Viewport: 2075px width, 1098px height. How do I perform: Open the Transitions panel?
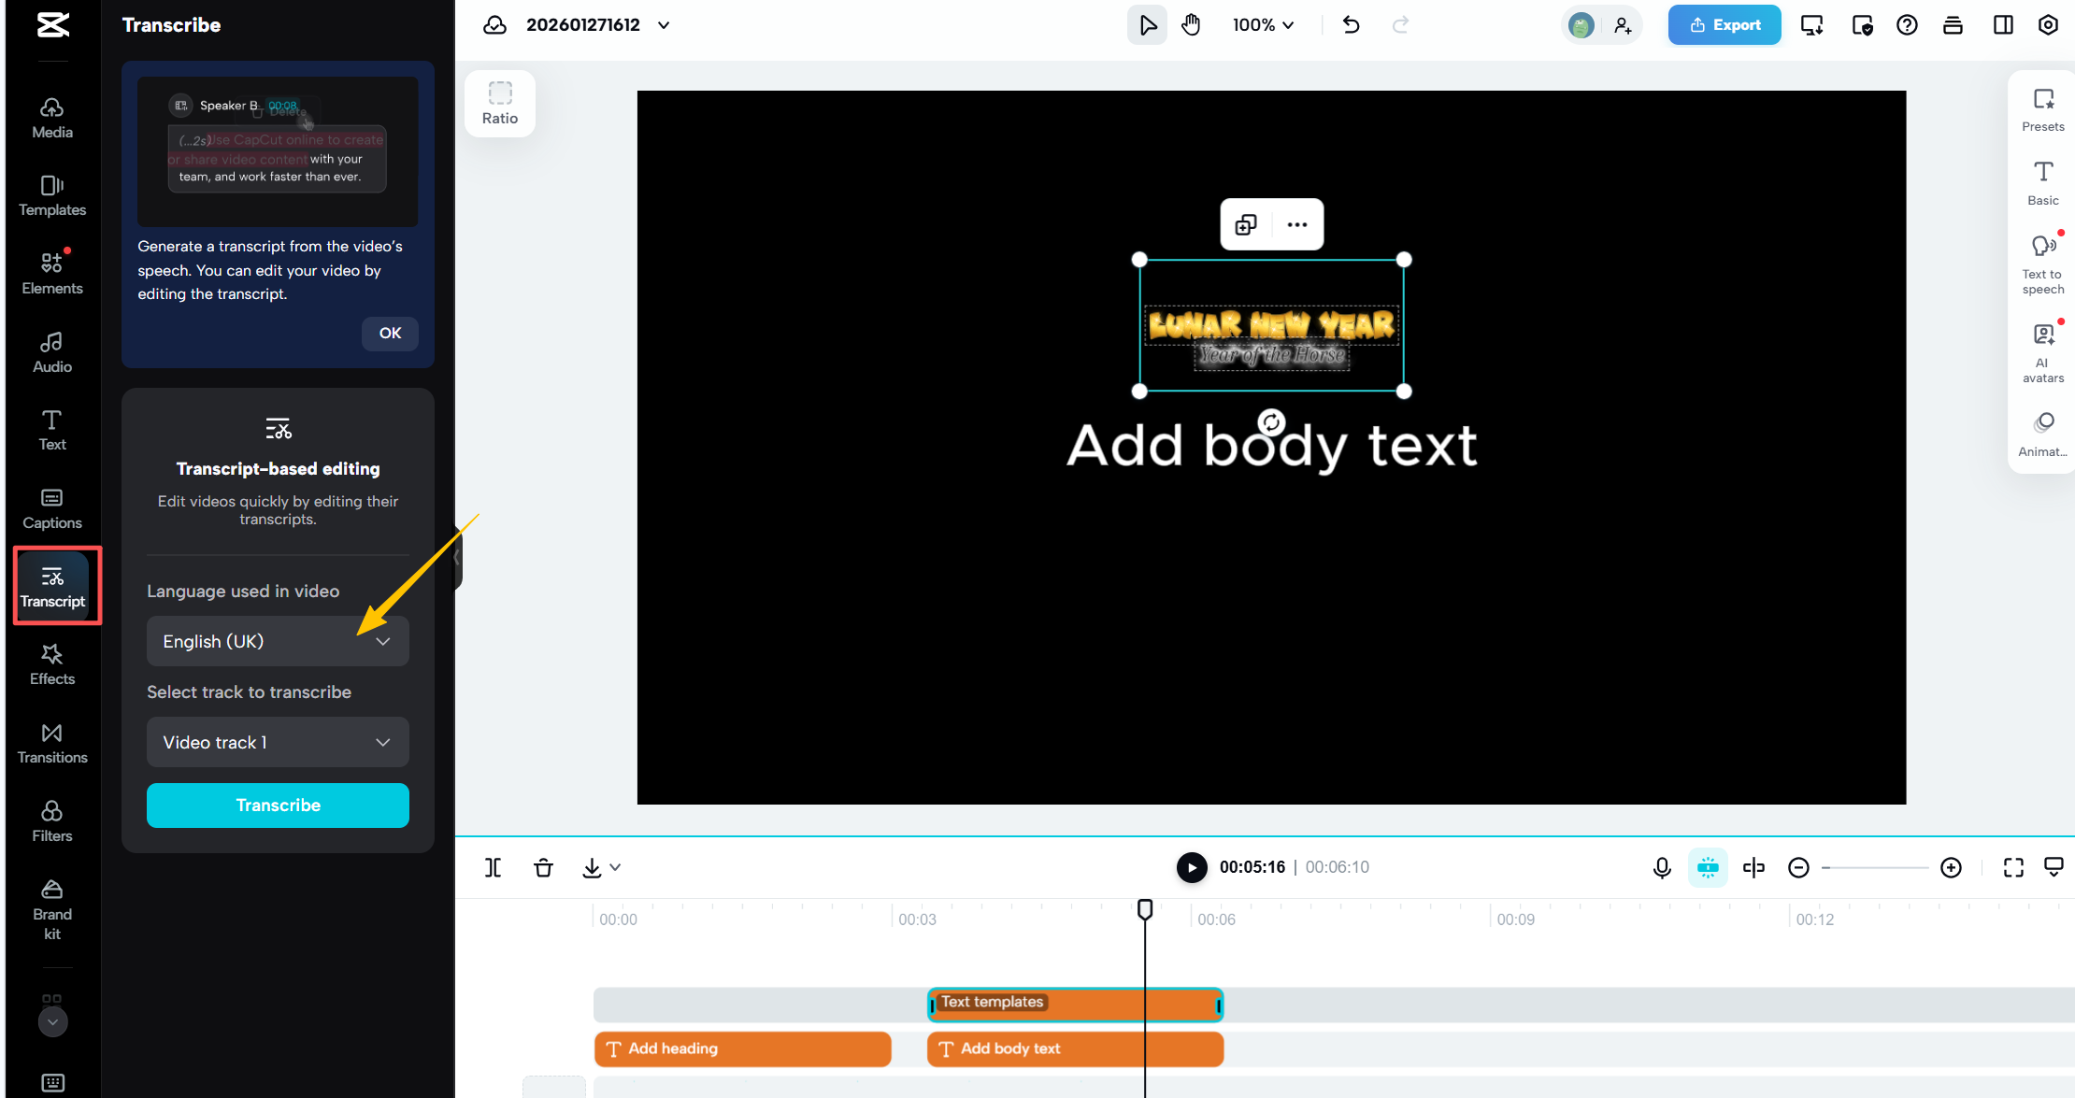52,743
